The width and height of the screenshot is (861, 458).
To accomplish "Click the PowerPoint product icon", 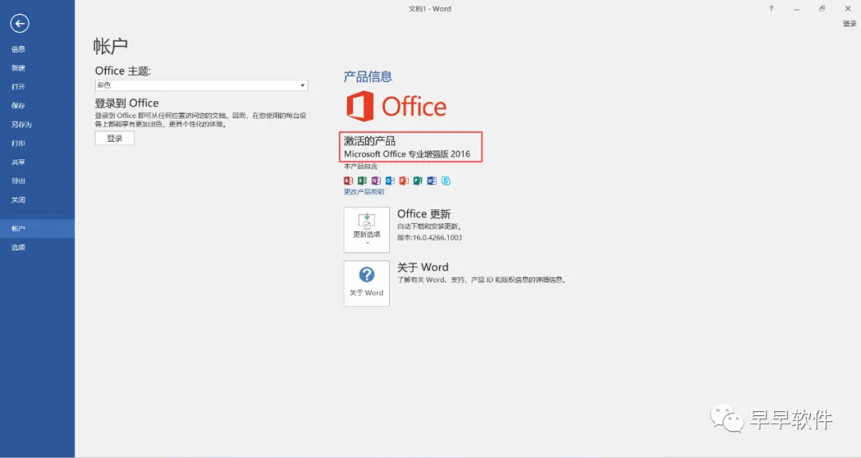I will [x=403, y=181].
